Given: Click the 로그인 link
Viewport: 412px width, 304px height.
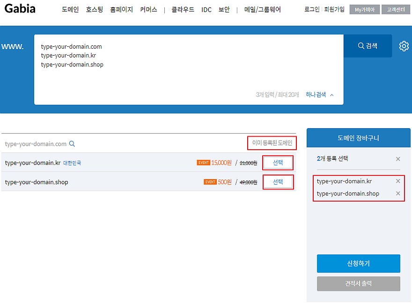Looking at the screenshot, I should point(311,9).
